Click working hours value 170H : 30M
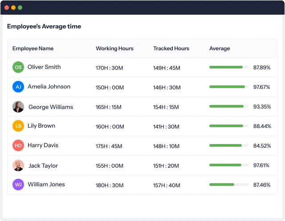Viewport: 285px width, 221px height. click(x=110, y=68)
